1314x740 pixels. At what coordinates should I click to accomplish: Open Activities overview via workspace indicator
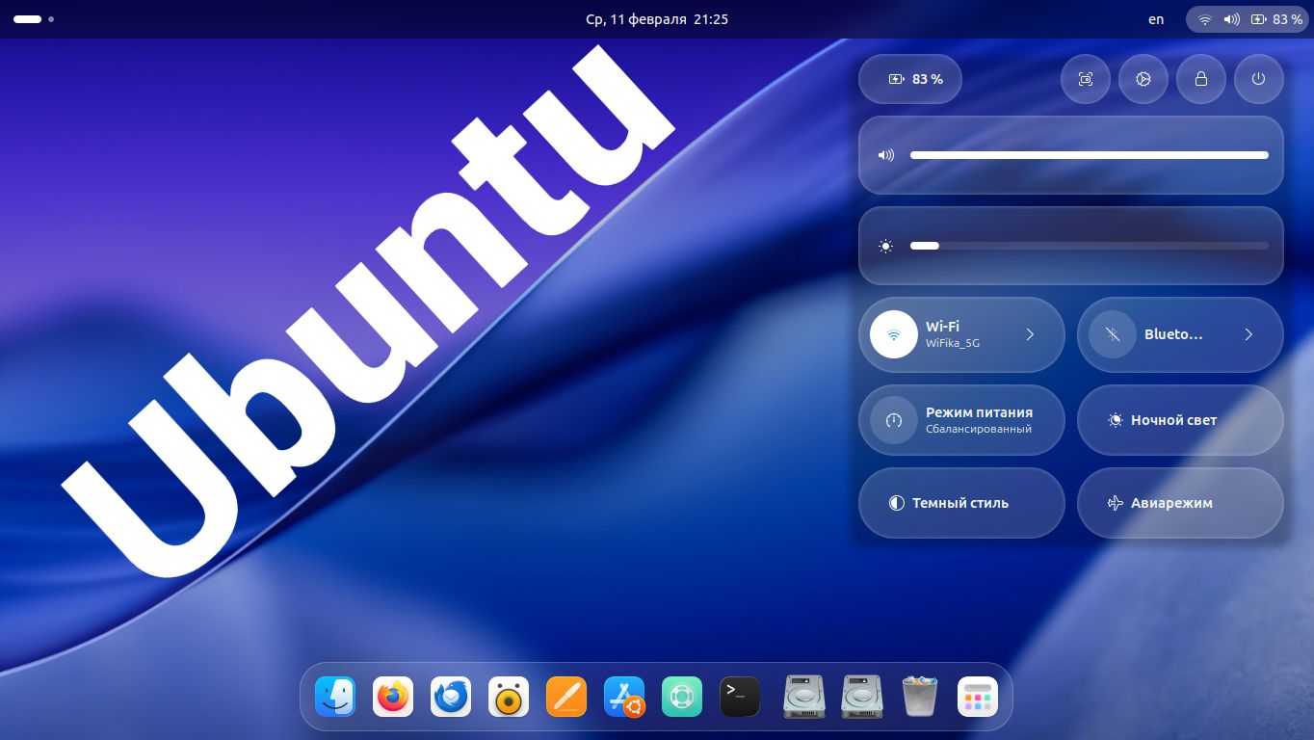34,19
